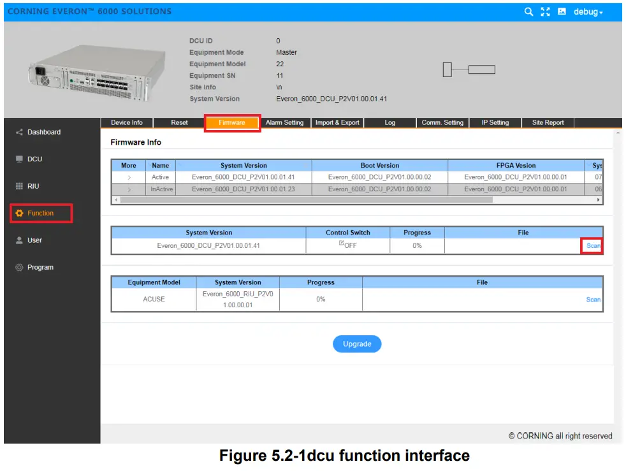The width and height of the screenshot is (626, 471).
Task: Expand the Active firmware row chevron
Action: pos(129,178)
